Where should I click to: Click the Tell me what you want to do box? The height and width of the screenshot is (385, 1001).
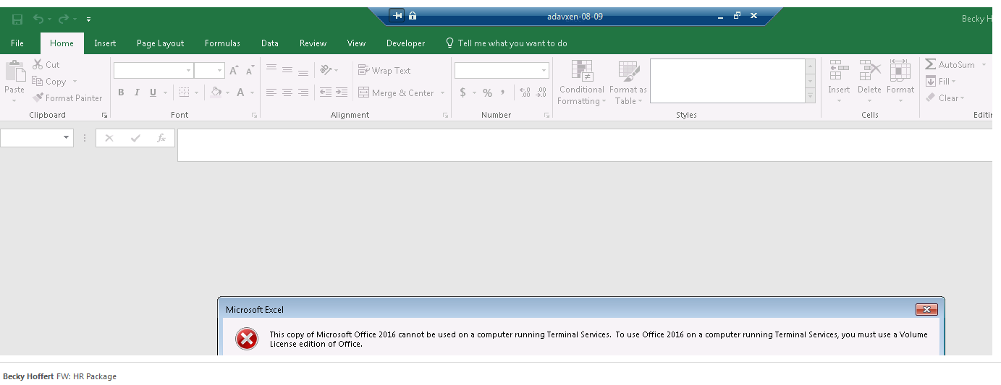[x=506, y=43]
